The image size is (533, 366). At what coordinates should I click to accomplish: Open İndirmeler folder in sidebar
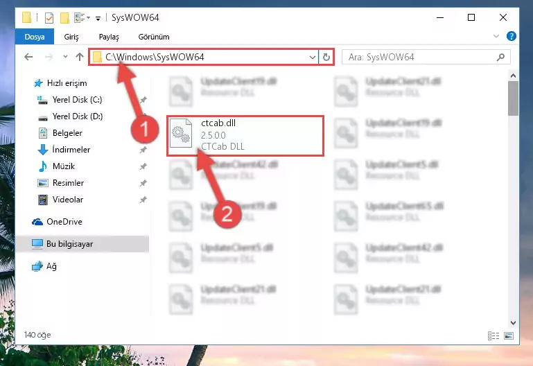point(64,150)
